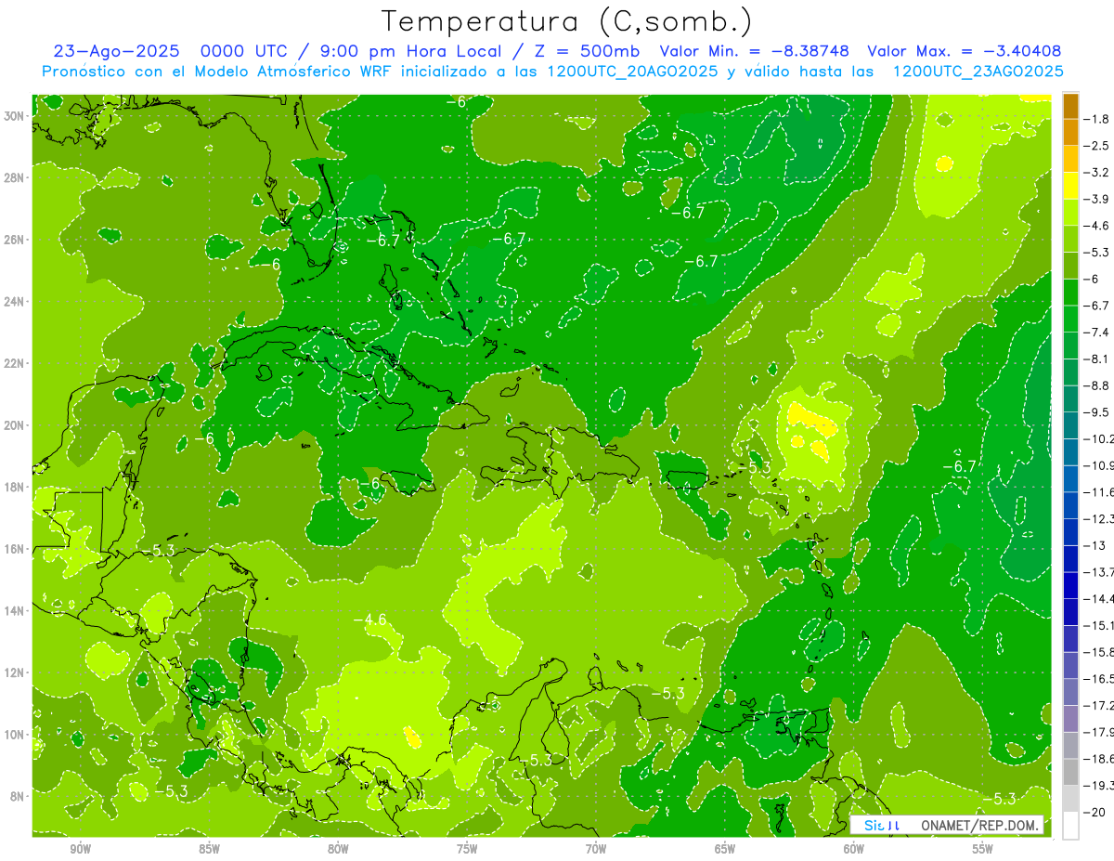Image resolution: width=1114 pixels, height=861 pixels.
Task: Click "Valor Max. = -3.40408" text
Action: coord(965,52)
